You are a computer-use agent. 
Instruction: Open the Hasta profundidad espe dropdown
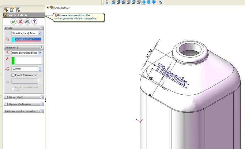(40, 53)
